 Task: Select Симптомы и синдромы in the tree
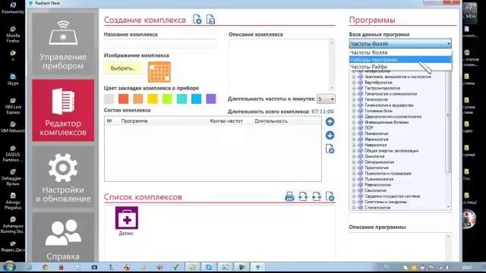coord(386,202)
